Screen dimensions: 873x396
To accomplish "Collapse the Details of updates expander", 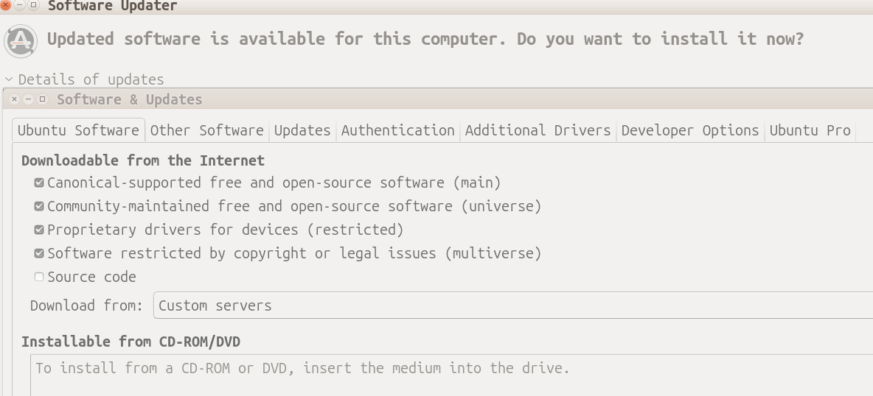I will pos(9,79).
